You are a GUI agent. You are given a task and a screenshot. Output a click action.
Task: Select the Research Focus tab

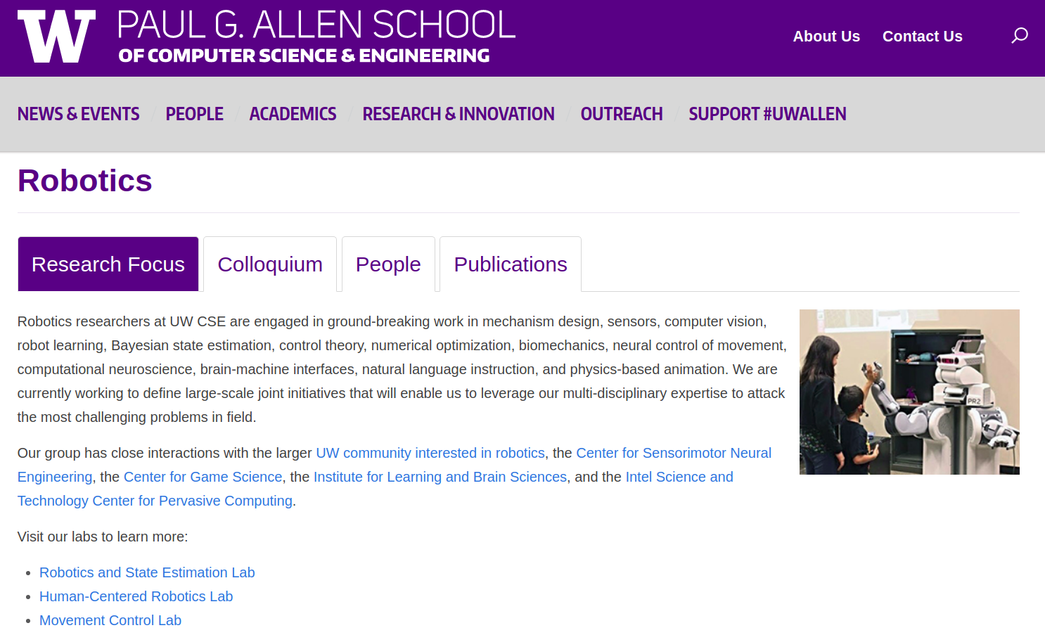[x=108, y=264]
